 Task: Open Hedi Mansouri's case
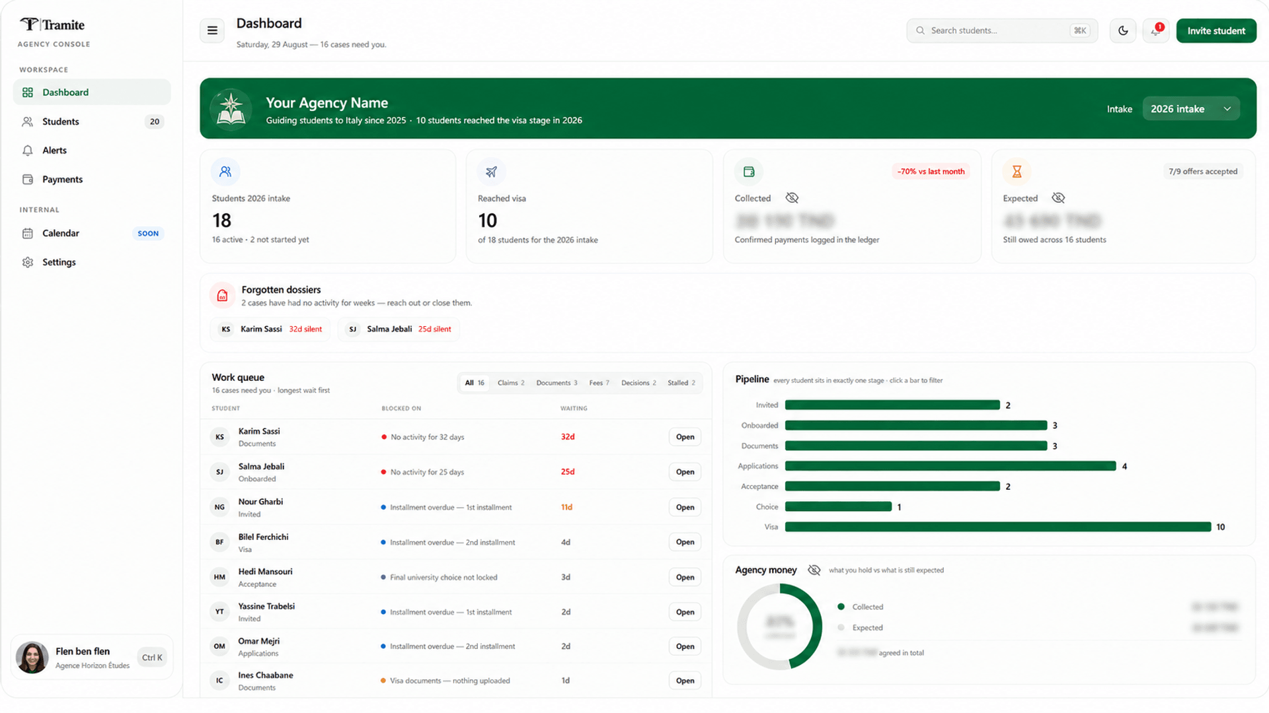(685, 577)
